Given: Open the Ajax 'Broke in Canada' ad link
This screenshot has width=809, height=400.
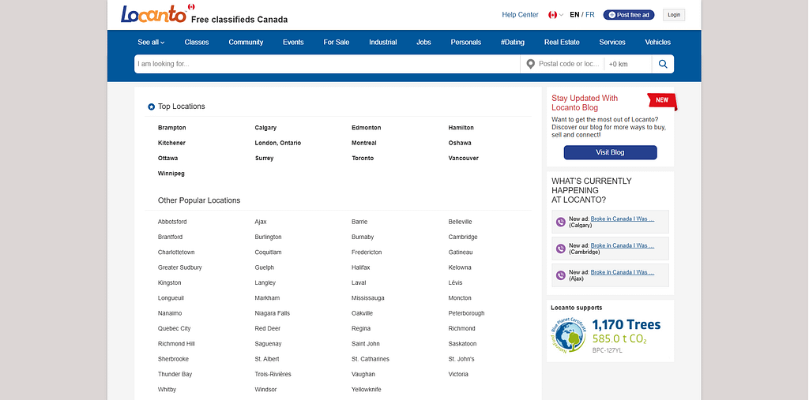Looking at the screenshot, I should tap(623, 272).
